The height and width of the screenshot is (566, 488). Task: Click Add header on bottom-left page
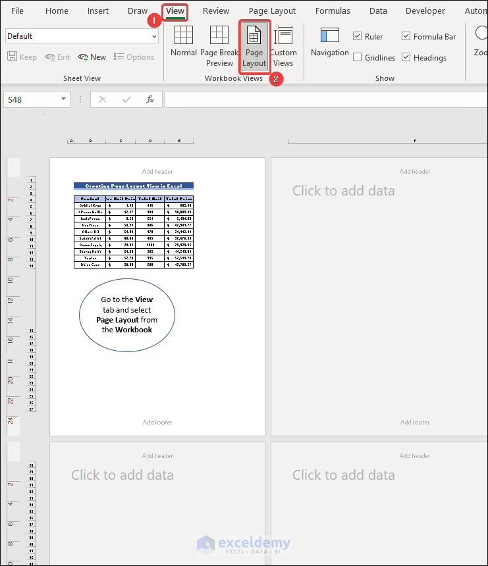(x=157, y=456)
